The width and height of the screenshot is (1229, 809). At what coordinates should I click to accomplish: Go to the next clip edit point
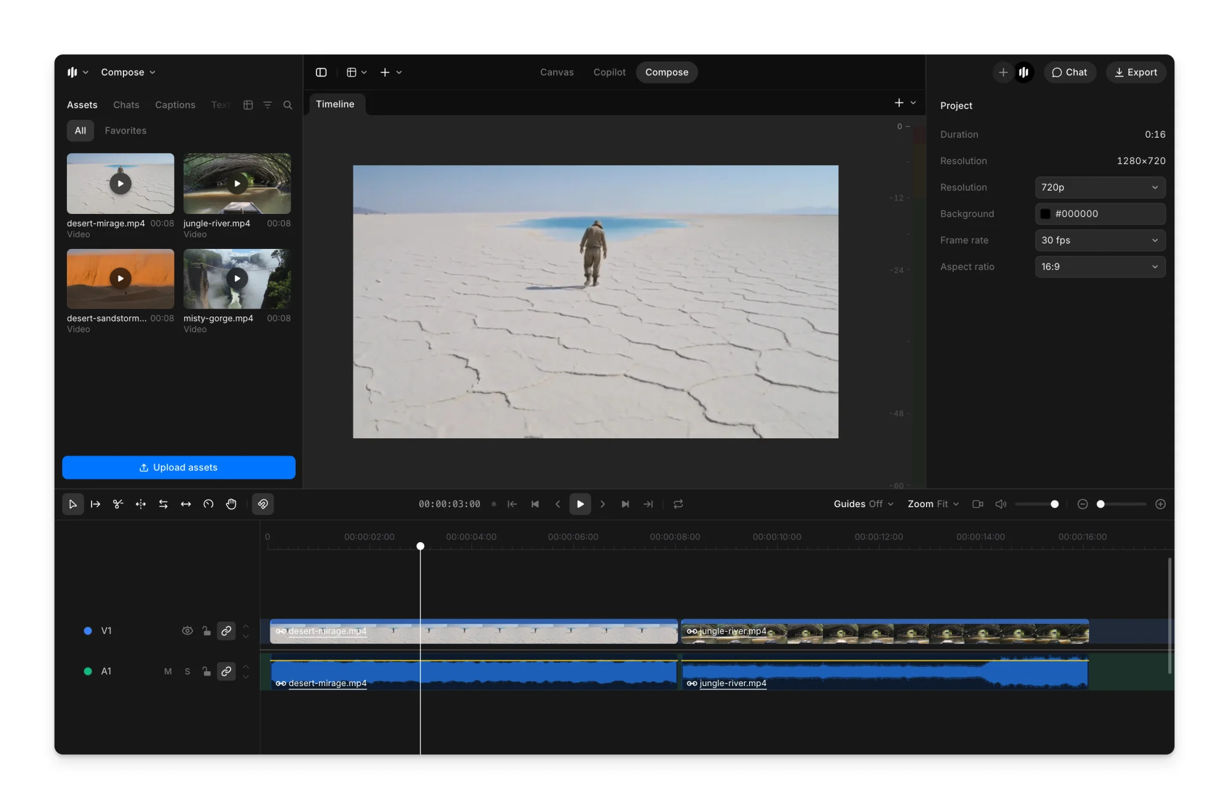[626, 504]
